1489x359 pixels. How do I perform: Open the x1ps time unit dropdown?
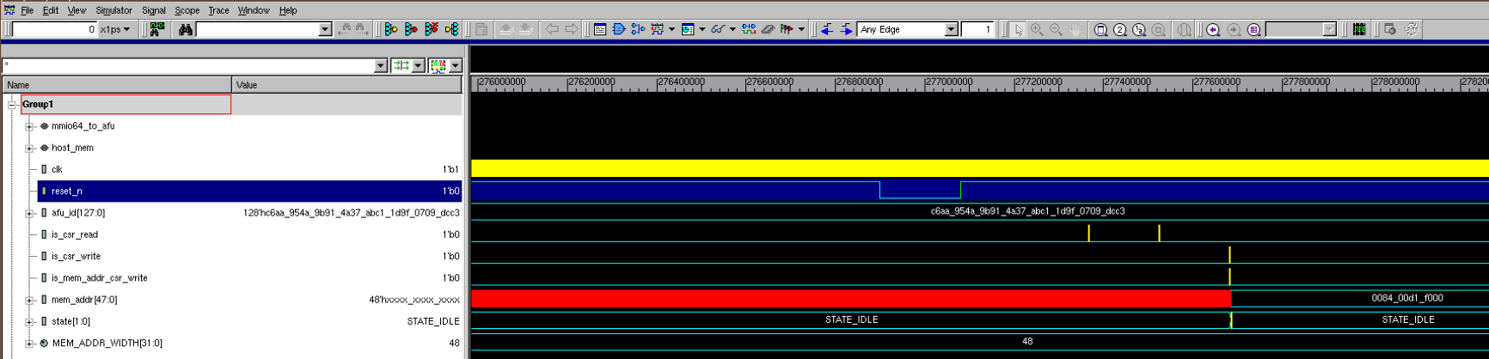pos(126,29)
